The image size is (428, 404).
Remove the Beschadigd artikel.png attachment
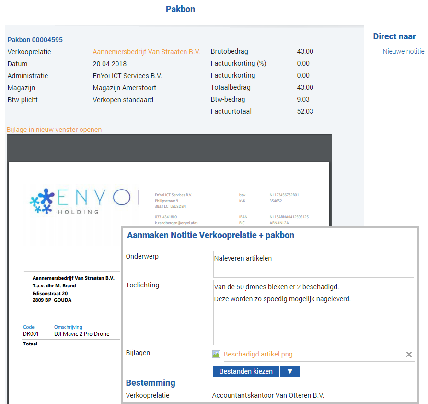(x=409, y=355)
